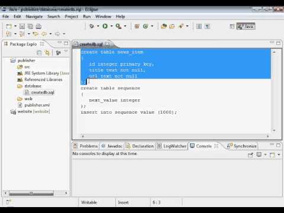284x213 pixels.
Task: Click the editor scrollbar down arrow
Action: click(x=274, y=130)
